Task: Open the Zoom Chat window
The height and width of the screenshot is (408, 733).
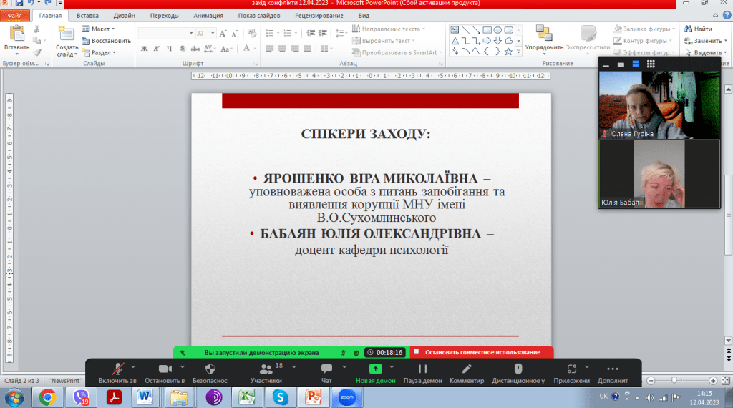Action: pyautogui.click(x=326, y=369)
